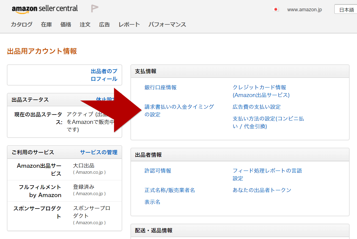Image resolution: width=357 pixels, height=239 pixels.
Task: Click the 登録済み status text
Action: tap(84, 187)
